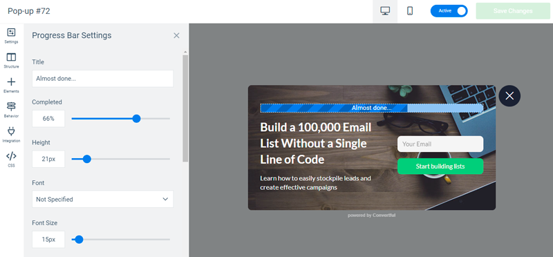Click Start building lists button

[440, 166]
